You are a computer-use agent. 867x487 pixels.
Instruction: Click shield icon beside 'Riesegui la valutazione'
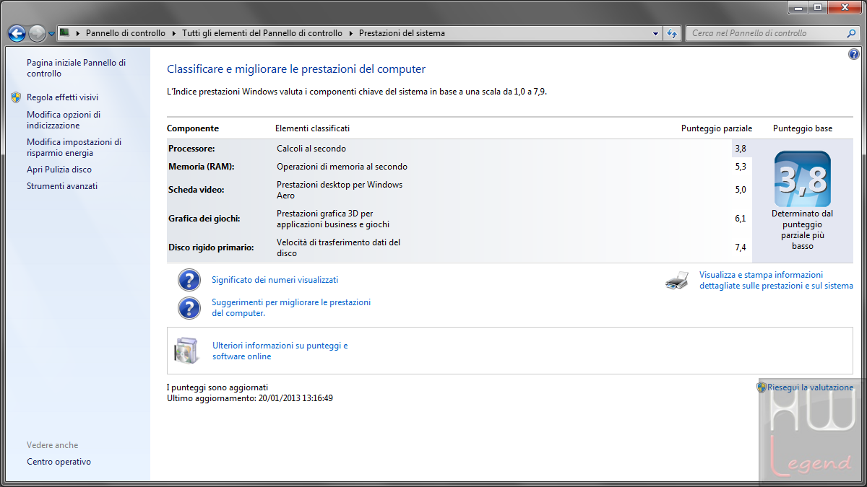tap(762, 387)
